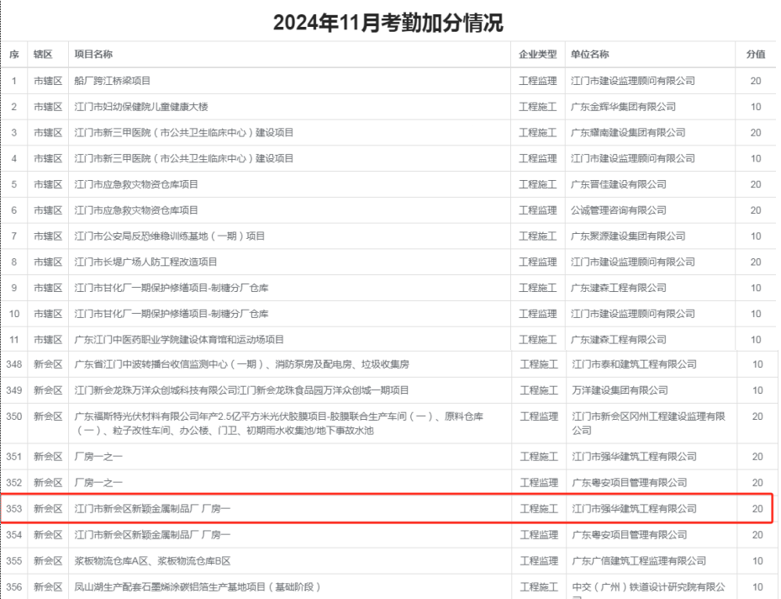
Task: Click project 广东省江门中波转播台收信监测中心 in row 348
Action: pos(241,364)
